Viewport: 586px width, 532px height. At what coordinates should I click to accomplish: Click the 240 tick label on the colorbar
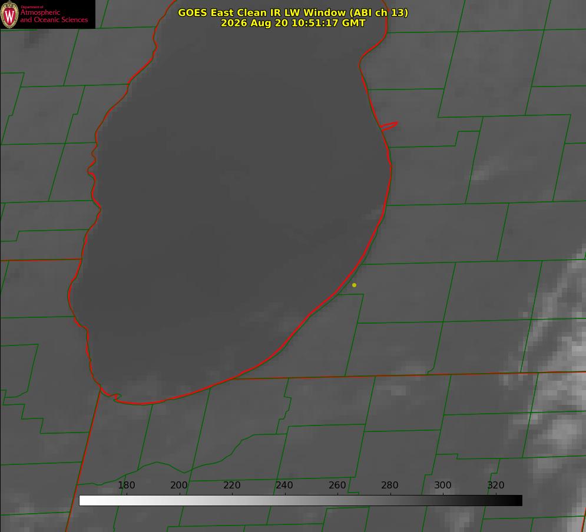pyautogui.click(x=284, y=485)
